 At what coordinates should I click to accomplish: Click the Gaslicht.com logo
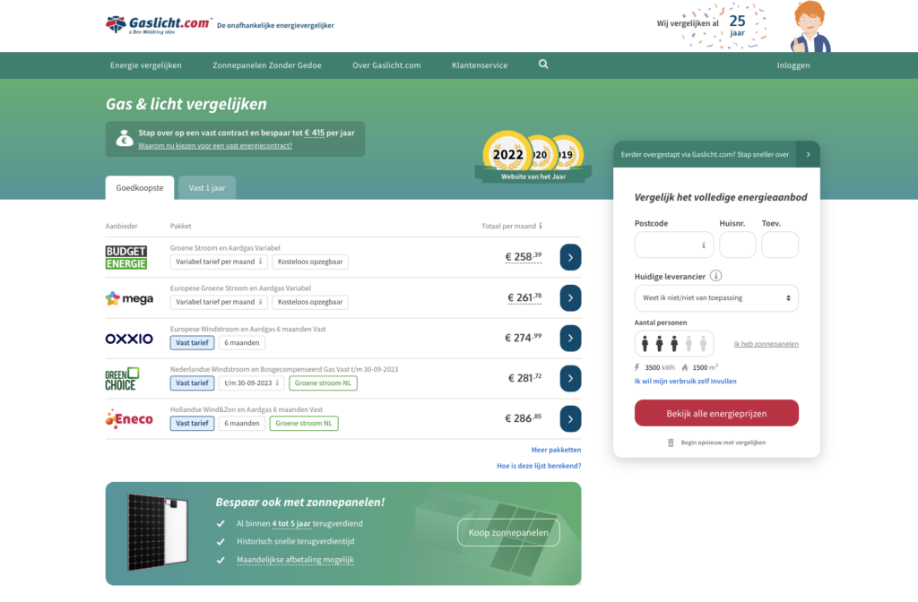(158, 24)
